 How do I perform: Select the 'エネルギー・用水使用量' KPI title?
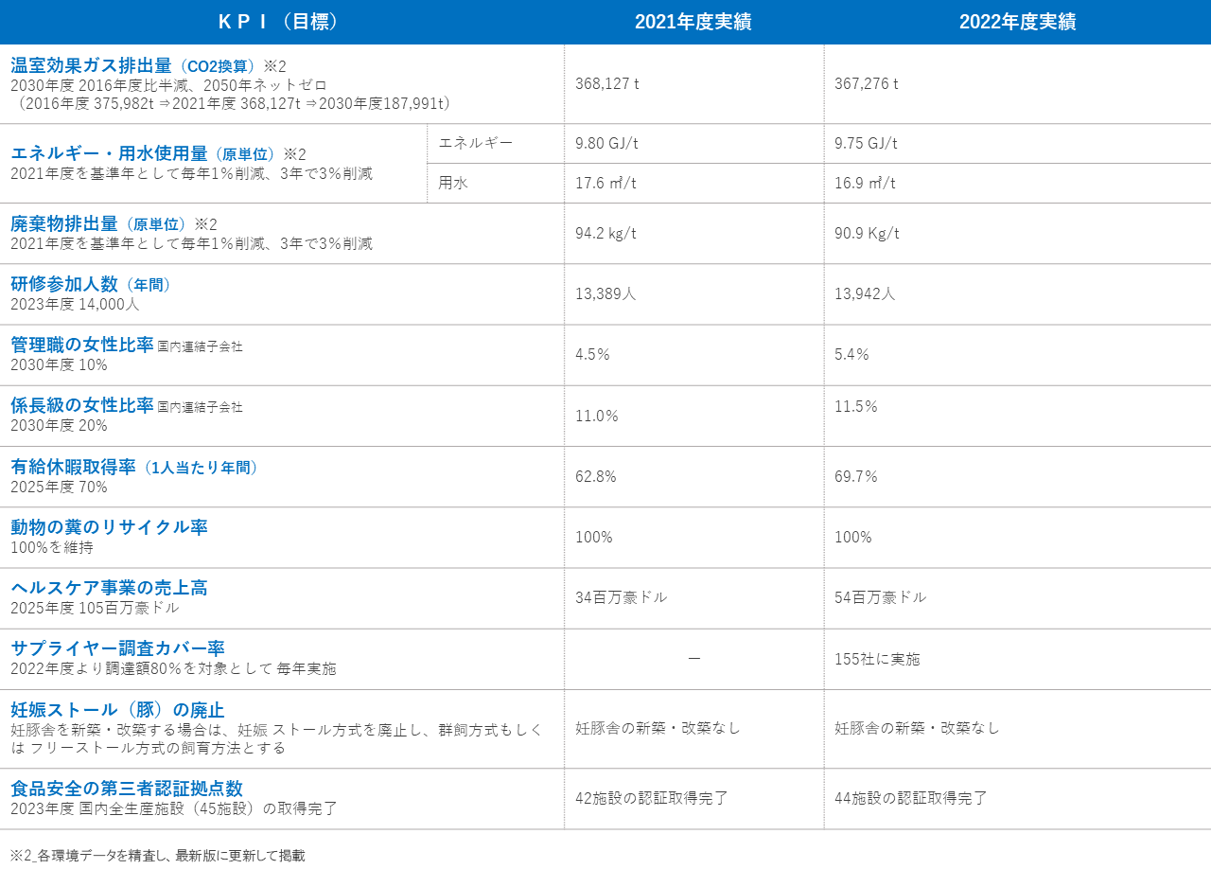109,153
